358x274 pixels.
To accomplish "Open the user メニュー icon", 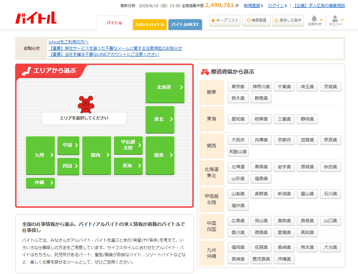I will pyautogui.click(x=336, y=21).
